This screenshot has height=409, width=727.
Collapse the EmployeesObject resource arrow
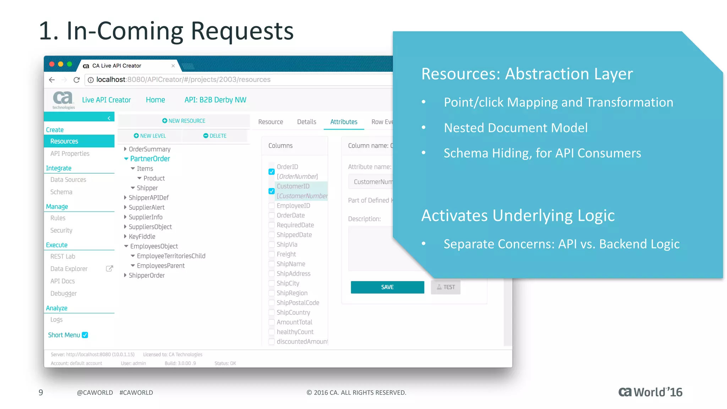click(x=126, y=246)
